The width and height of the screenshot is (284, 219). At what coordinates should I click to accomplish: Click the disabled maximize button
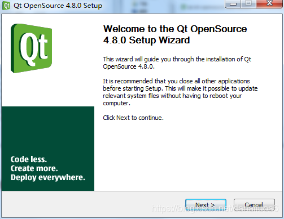coord(248,3)
